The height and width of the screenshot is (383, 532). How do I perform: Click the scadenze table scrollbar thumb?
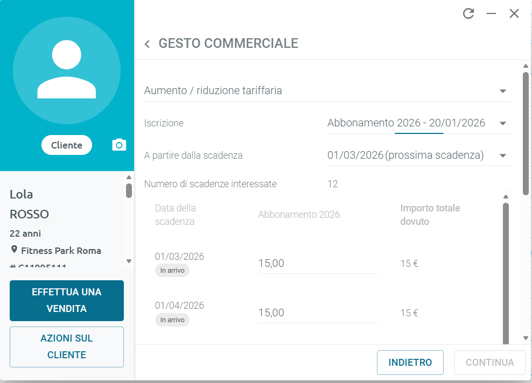(x=506, y=273)
